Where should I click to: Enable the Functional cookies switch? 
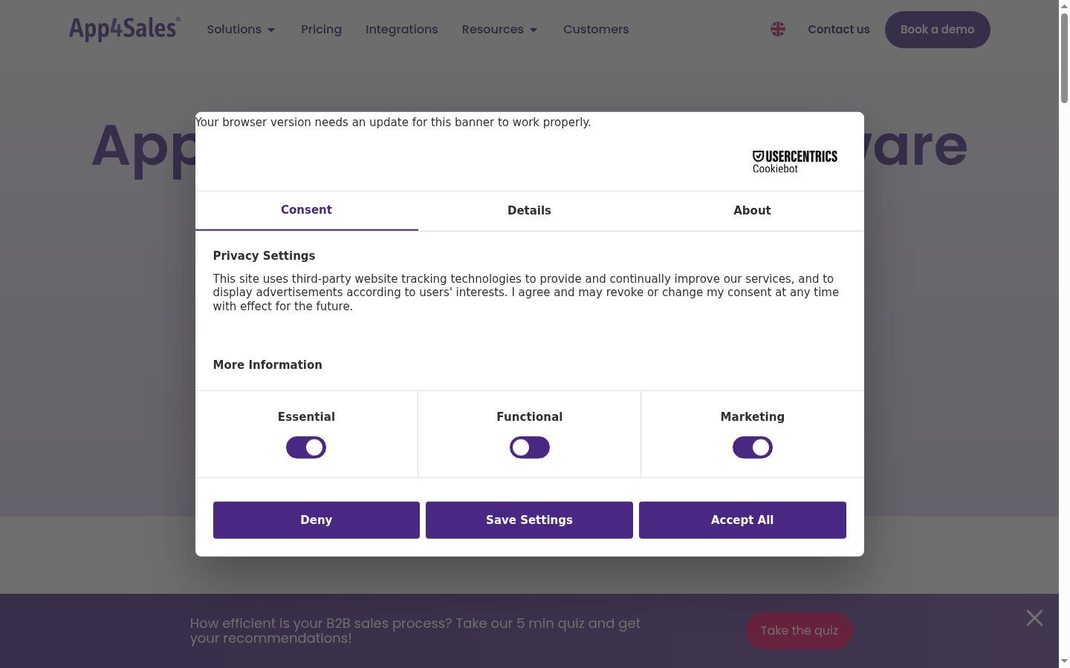click(x=529, y=448)
